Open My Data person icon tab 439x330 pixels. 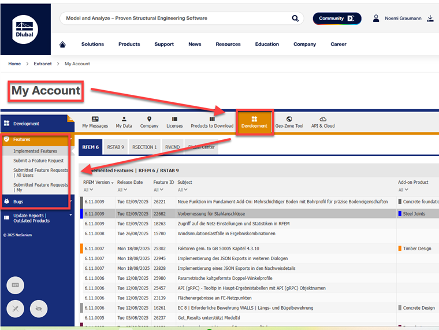pyautogui.click(x=124, y=122)
